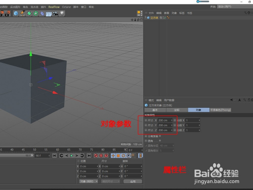This screenshot has height=190, width=253.
Task: Toggle the 立方体 green enable checkmark
Action: point(164,18)
